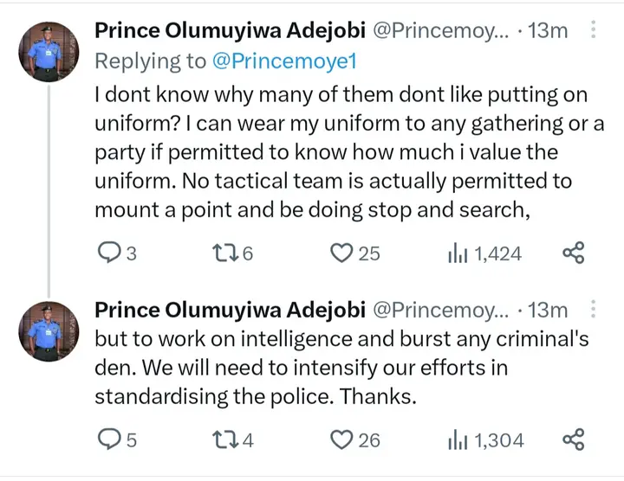Click author name on the first tweet
624x481 pixels.
click(x=229, y=31)
